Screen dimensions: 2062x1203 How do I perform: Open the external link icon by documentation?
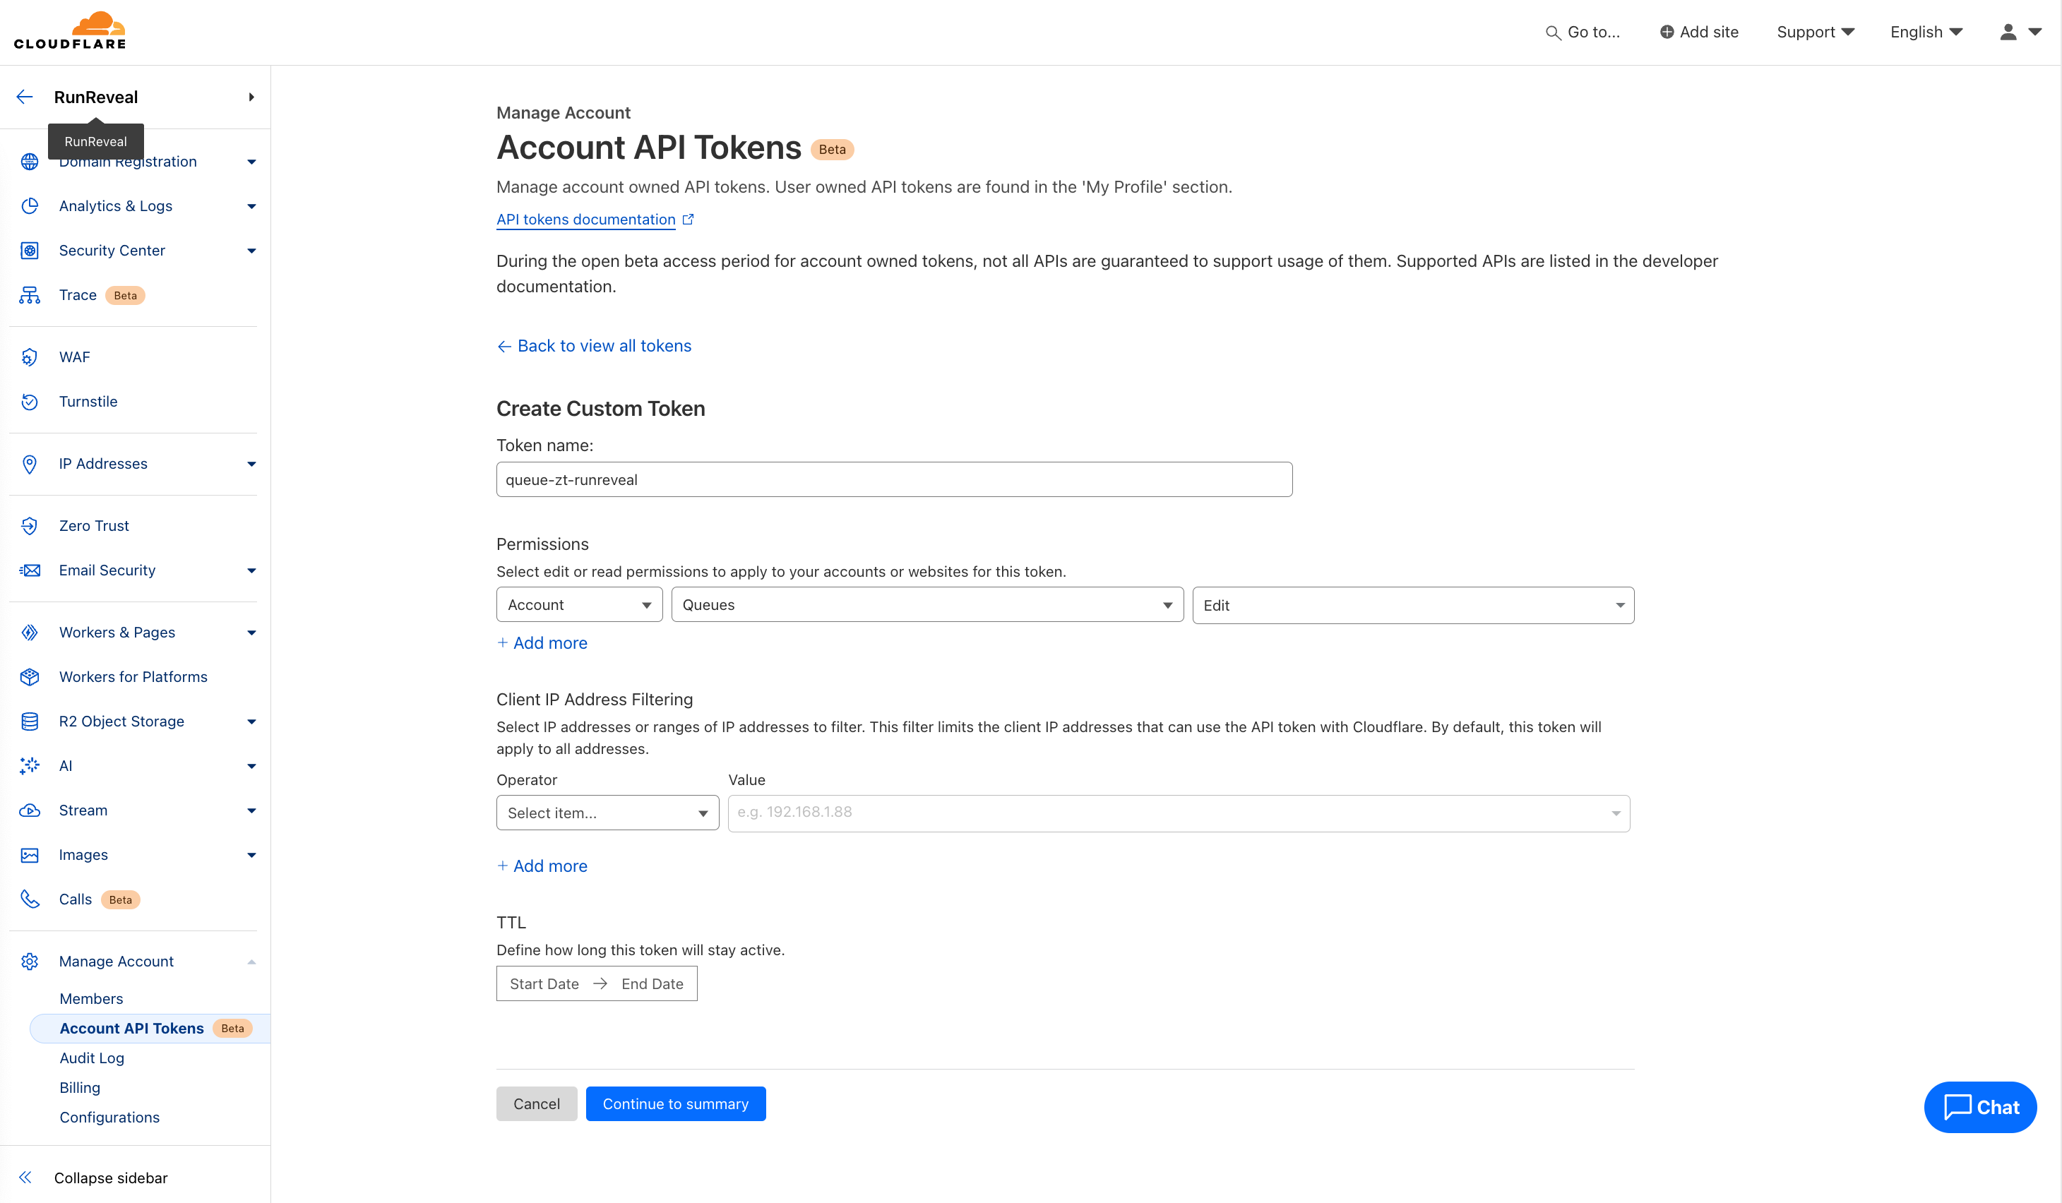(688, 219)
